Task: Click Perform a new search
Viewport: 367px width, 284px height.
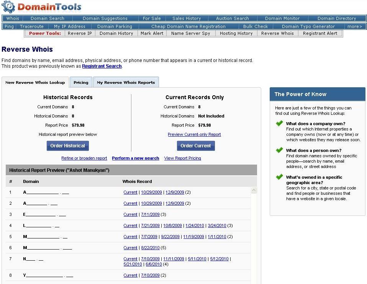Action: tap(136, 158)
